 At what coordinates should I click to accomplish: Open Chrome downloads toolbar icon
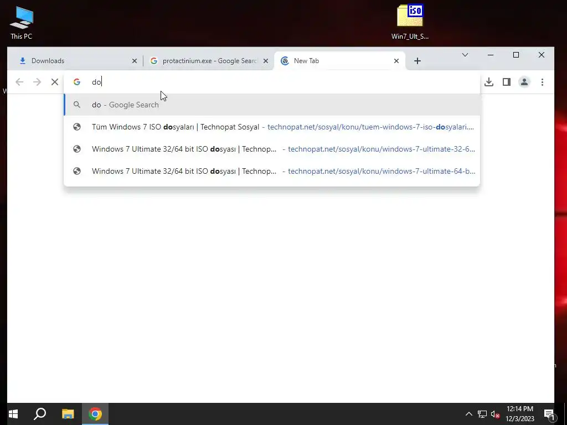(489, 82)
